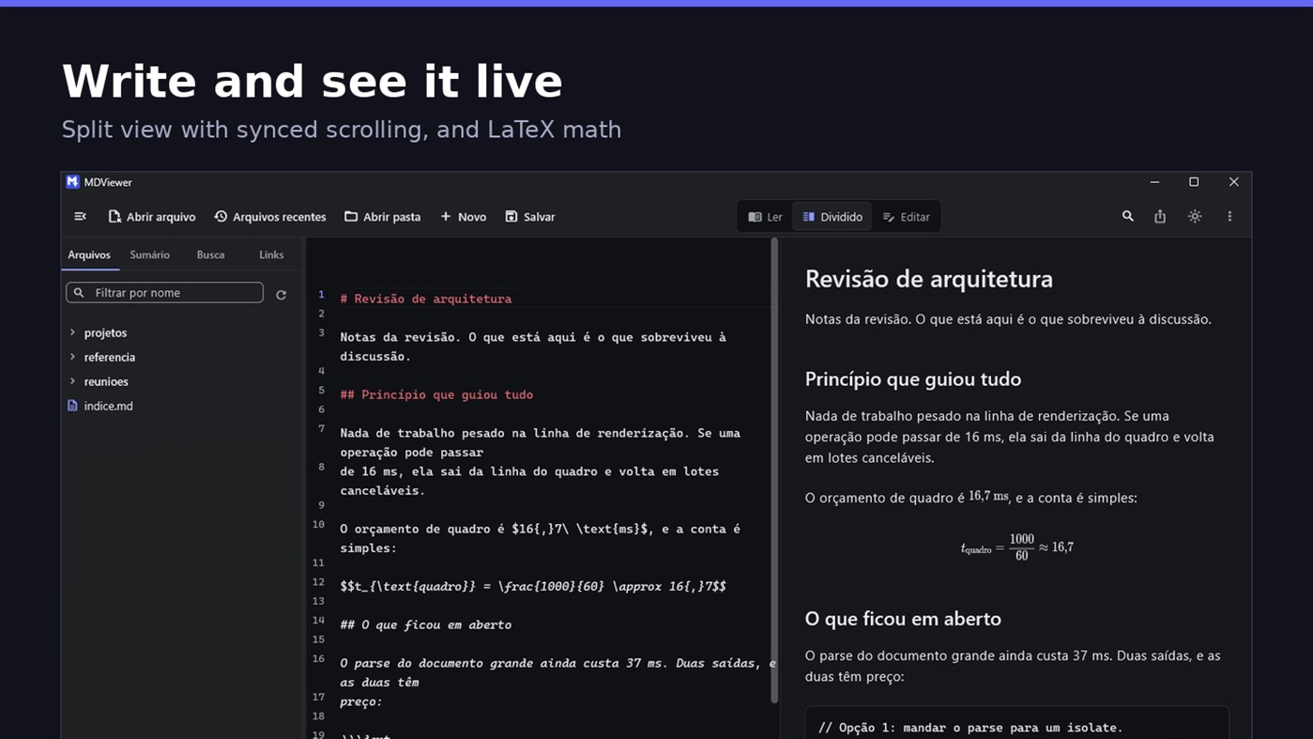Expand the reunioes folder
The width and height of the screenshot is (1313, 739).
coord(106,382)
